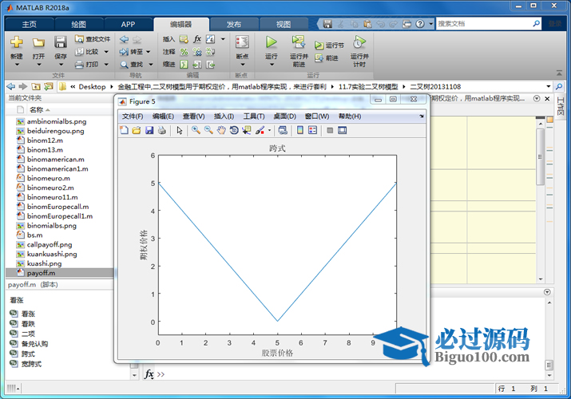Click the help question mark icon in quick access bar

(x=420, y=24)
